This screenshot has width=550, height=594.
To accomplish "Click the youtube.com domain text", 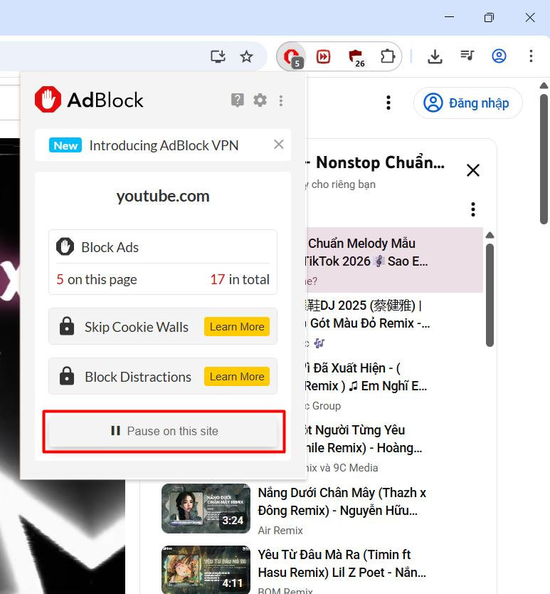I will pyautogui.click(x=163, y=197).
